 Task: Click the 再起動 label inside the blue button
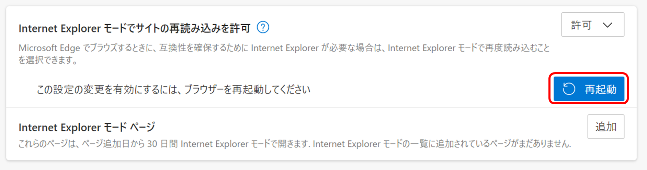coord(600,89)
